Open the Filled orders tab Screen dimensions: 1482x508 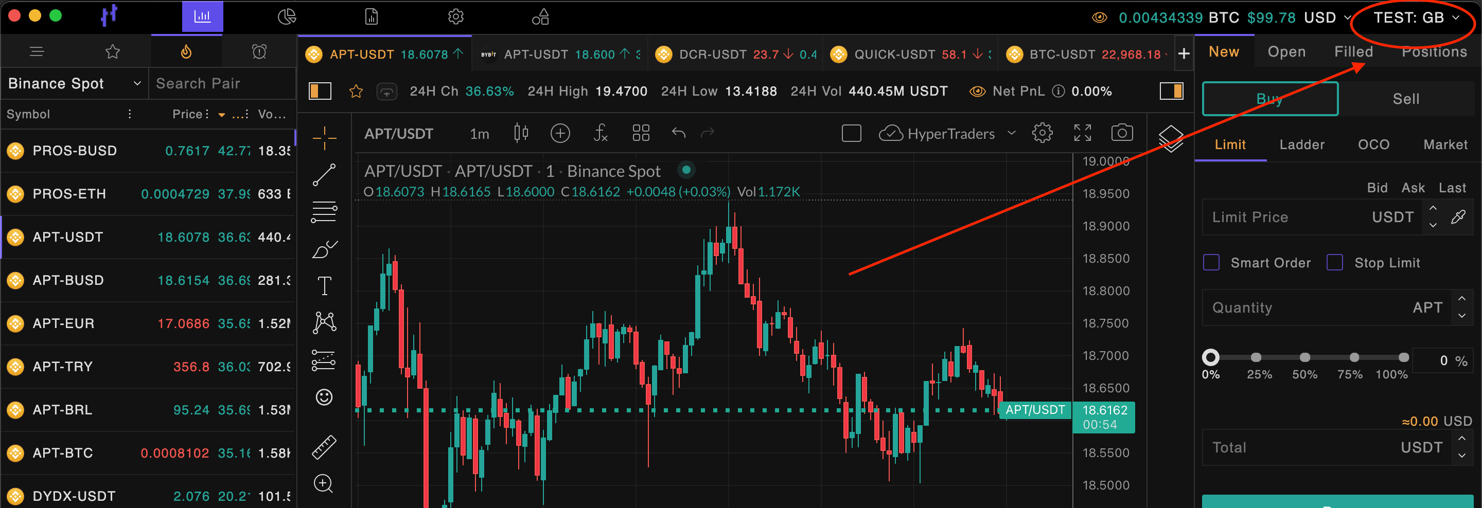pyautogui.click(x=1353, y=52)
